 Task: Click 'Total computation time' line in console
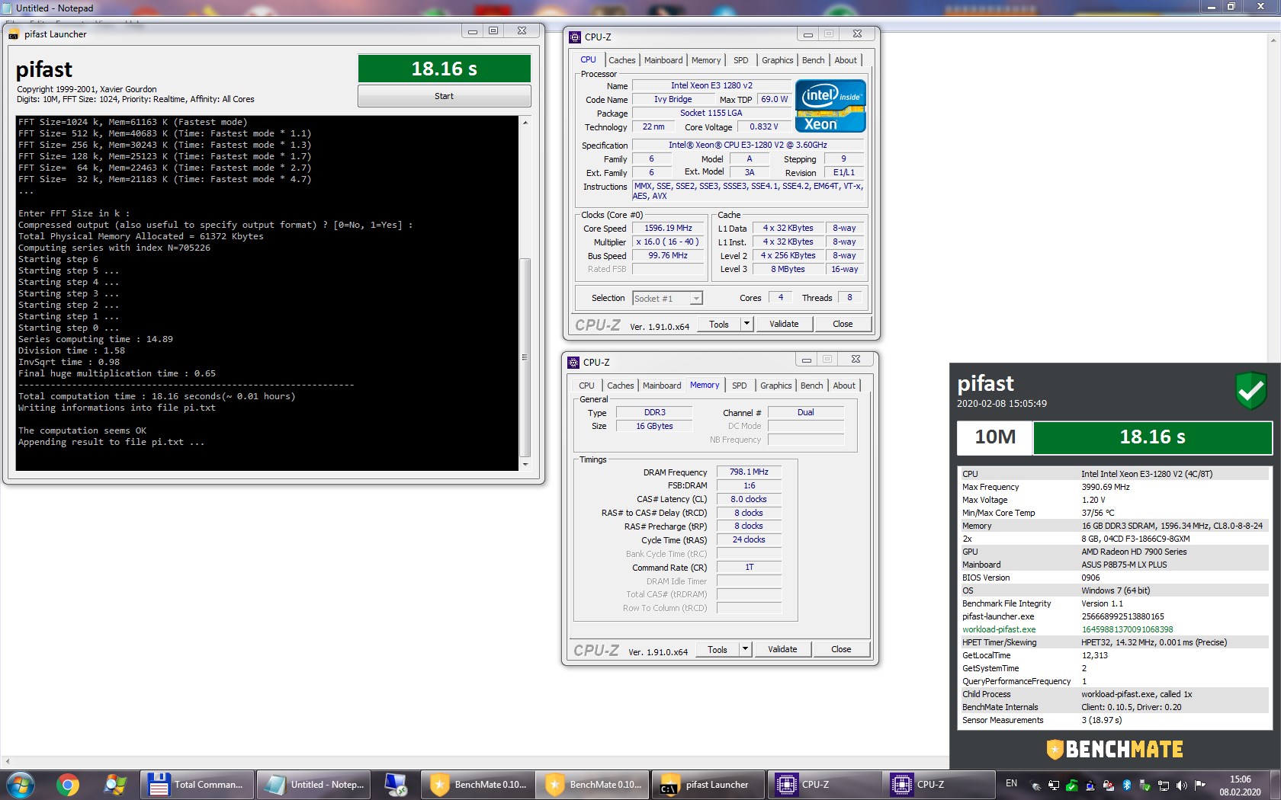pyautogui.click(x=156, y=396)
